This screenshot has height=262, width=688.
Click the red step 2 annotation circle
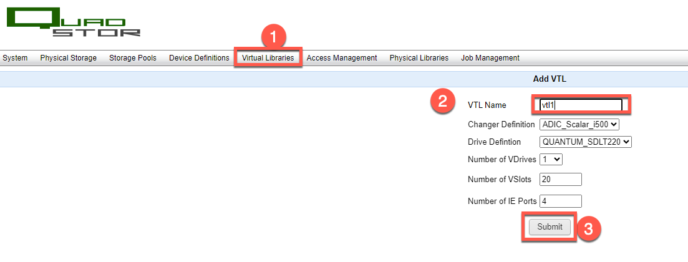point(443,103)
